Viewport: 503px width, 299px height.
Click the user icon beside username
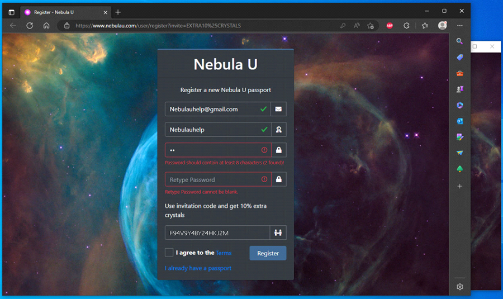click(279, 130)
